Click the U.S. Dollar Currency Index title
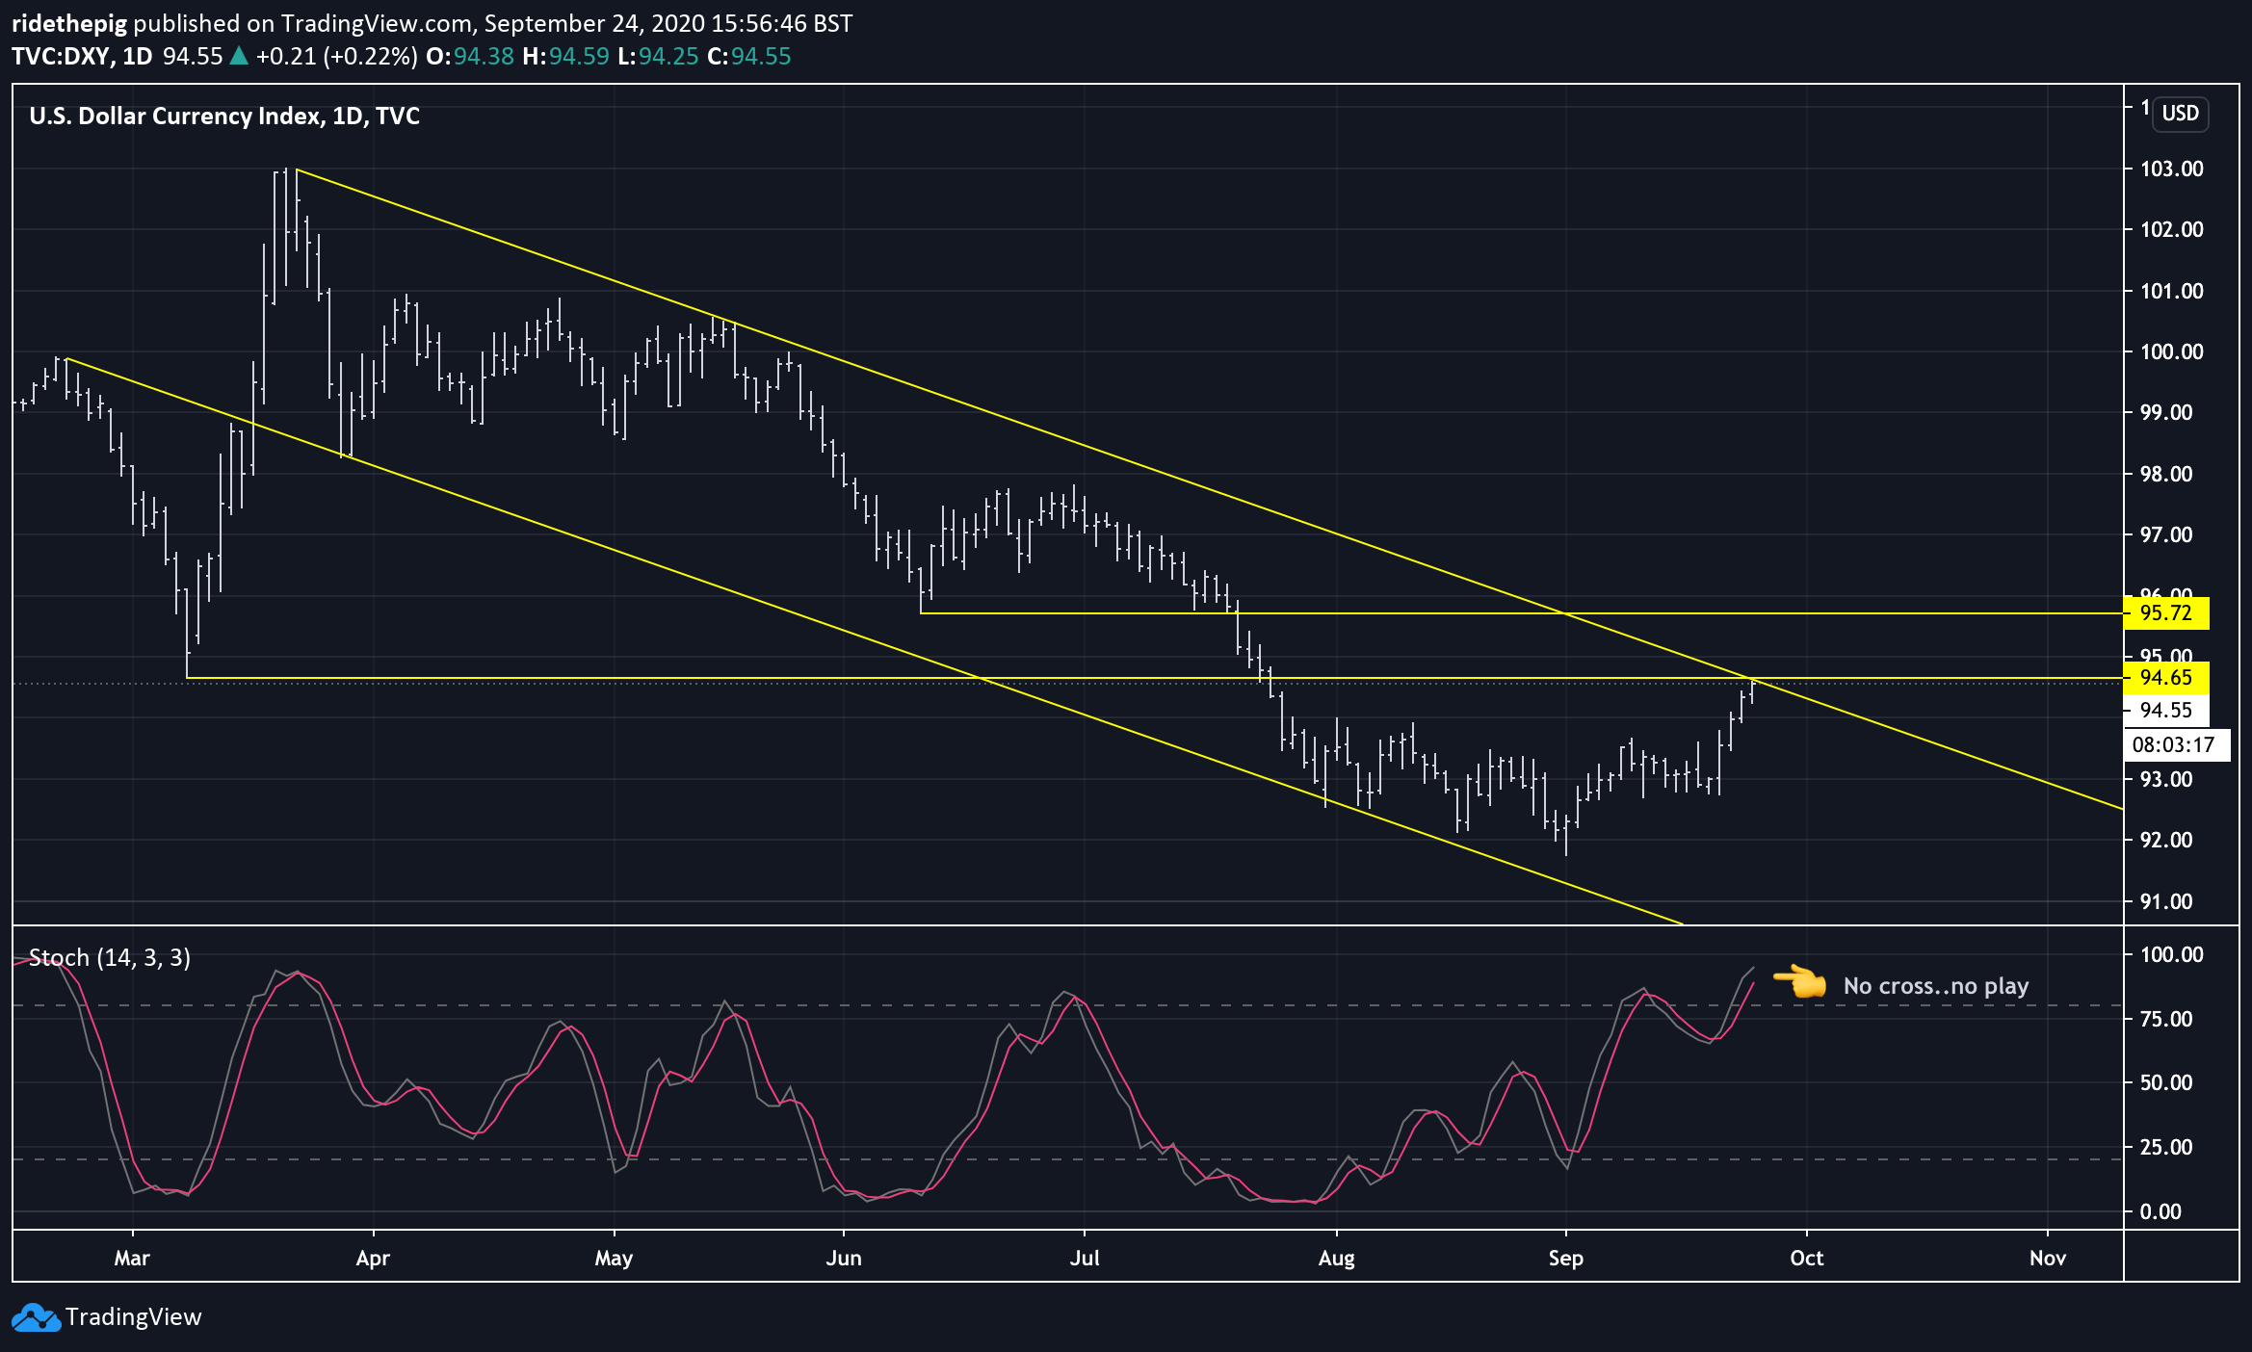Image resolution: width=2252 pixels, height=1352 pixels. point(224,116)
